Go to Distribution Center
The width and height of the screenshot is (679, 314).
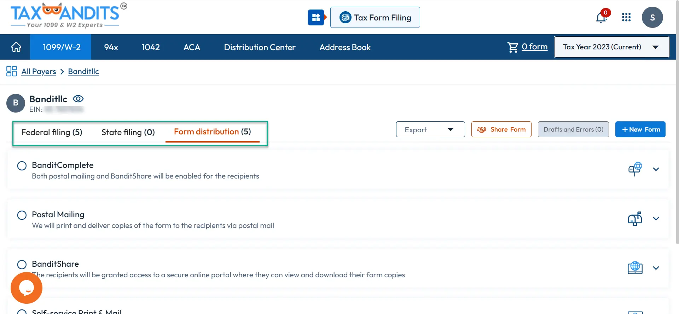(260, 47)
